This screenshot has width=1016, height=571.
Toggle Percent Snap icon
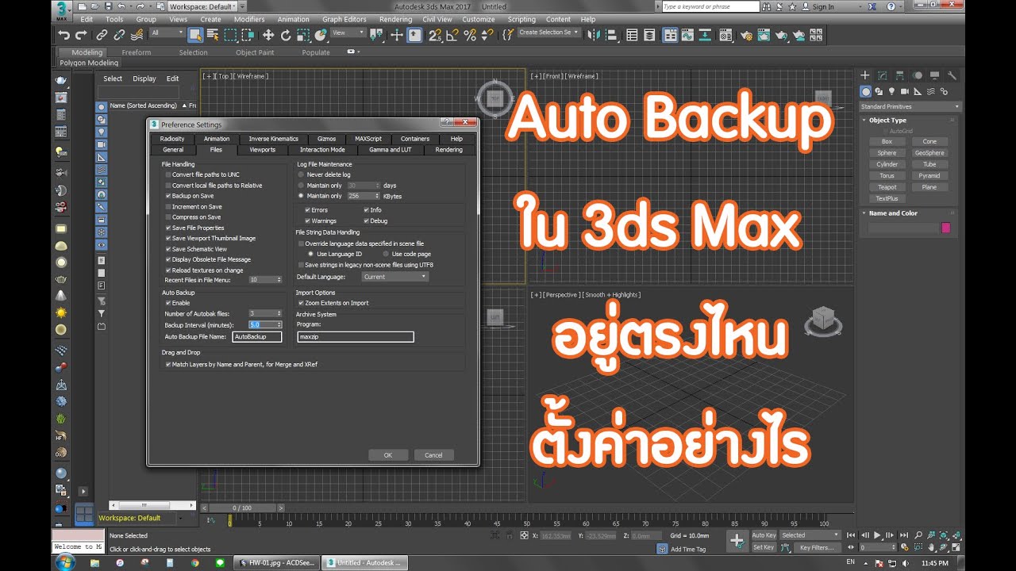coord(469,35)
